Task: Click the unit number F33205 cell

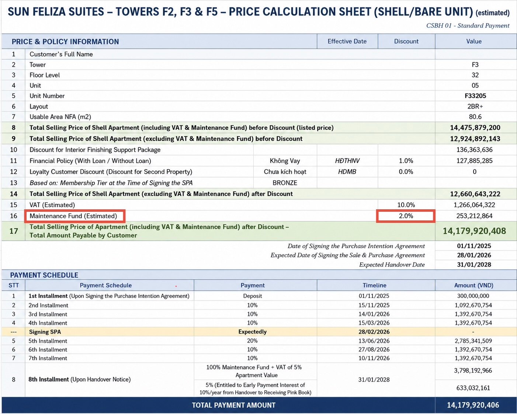Action: point(475,96)
